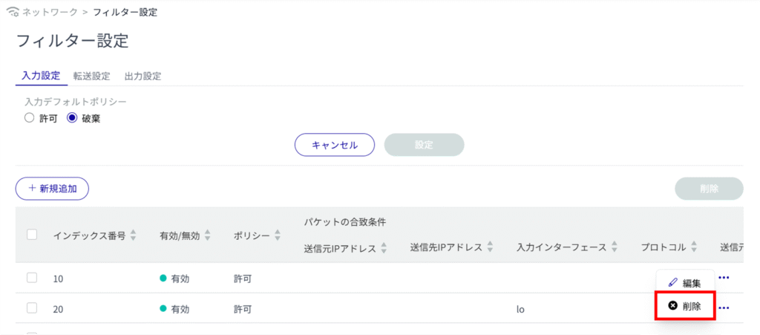Click the X icon beside 削除

pyautogui.click(x=672, y=306)
